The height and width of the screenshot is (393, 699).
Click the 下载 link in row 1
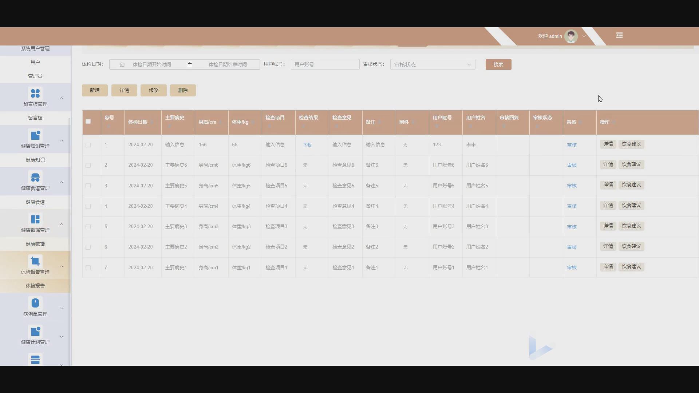click(x=307, y=144)
